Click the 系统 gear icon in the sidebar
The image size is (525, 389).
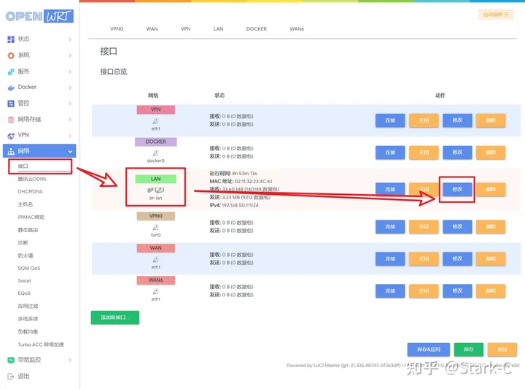[x=11, y=55]
